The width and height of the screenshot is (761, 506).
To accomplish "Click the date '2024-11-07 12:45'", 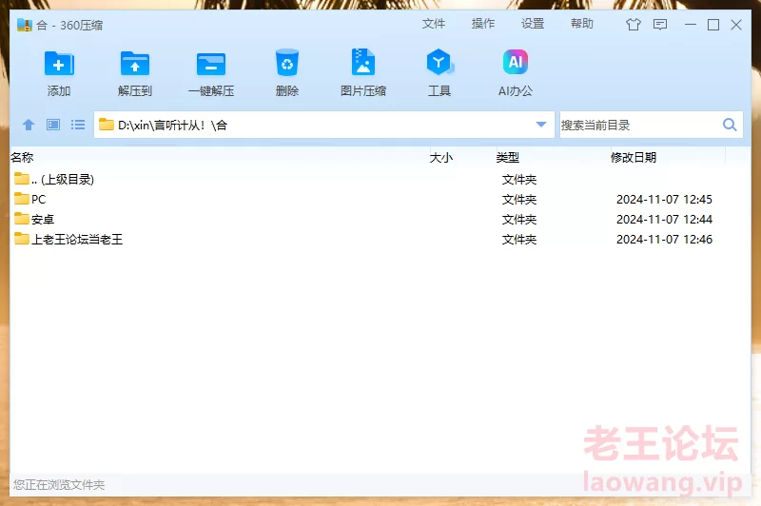I will point(664,200).
